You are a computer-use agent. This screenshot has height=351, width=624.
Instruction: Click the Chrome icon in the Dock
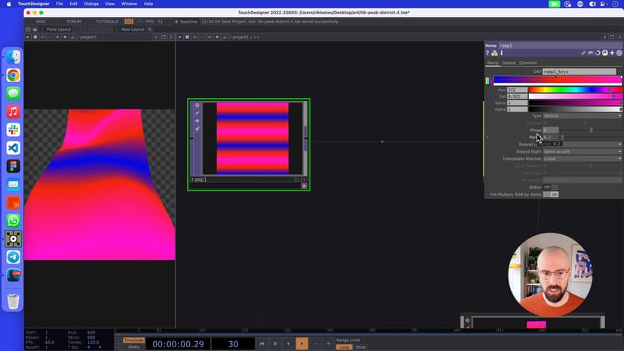[x=13, y=75]
